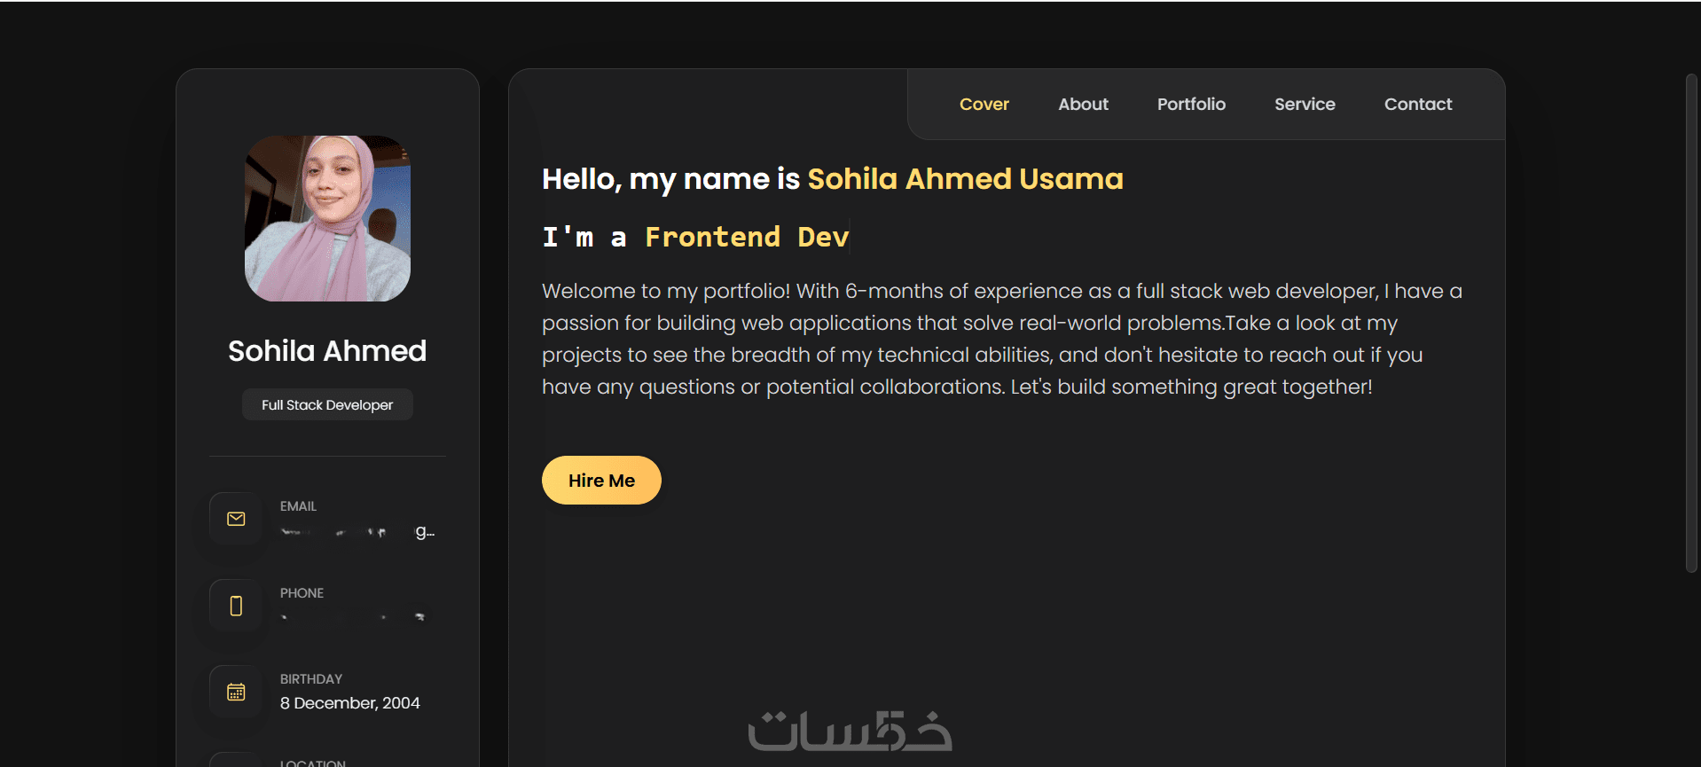
Task: Click the birthday calendar icon
Action: (x=236, y=692)
